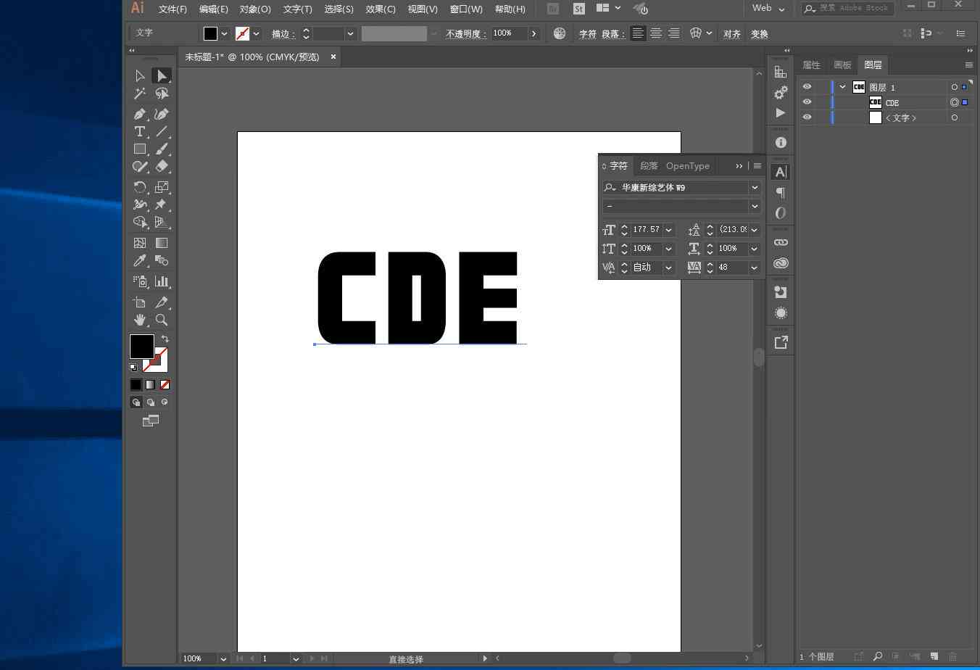980x670 pixels.
Task: Align paragraph text left
Action: coord(638,33)
